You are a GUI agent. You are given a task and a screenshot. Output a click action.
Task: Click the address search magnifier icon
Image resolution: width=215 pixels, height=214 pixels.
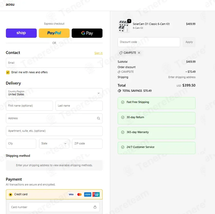98,118
